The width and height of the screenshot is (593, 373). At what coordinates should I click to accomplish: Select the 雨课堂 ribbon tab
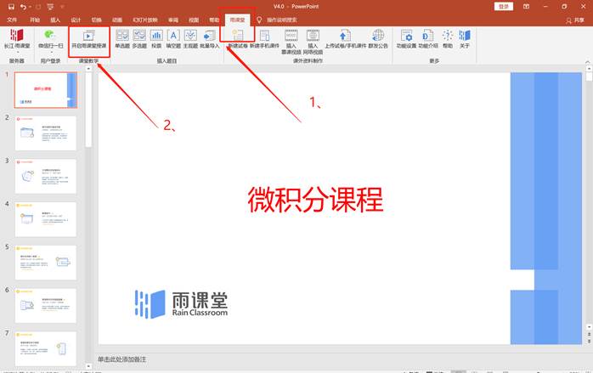[238, 20]
